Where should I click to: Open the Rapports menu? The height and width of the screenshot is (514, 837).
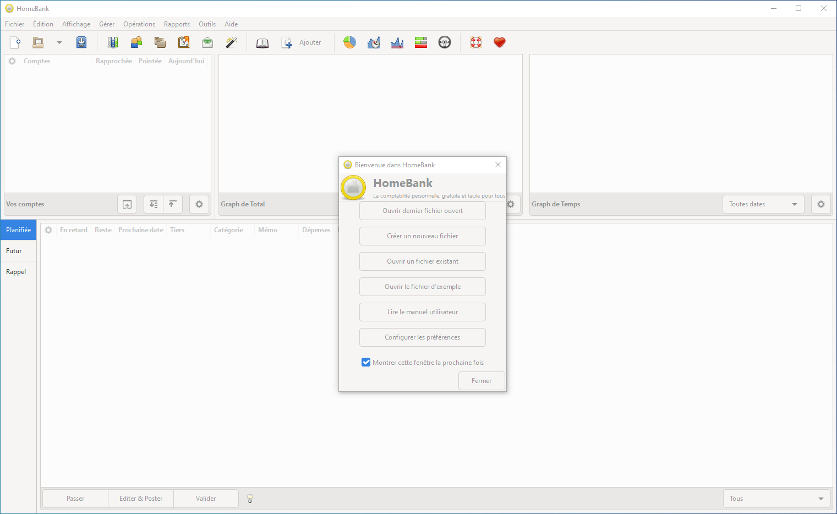coord(177,24)
